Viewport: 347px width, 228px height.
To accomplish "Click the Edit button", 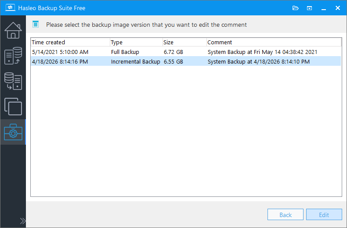I will click(x=324, y=214).
